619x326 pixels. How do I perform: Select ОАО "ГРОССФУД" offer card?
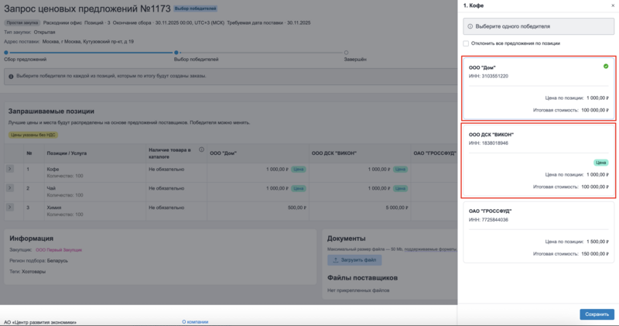point(539,232)
